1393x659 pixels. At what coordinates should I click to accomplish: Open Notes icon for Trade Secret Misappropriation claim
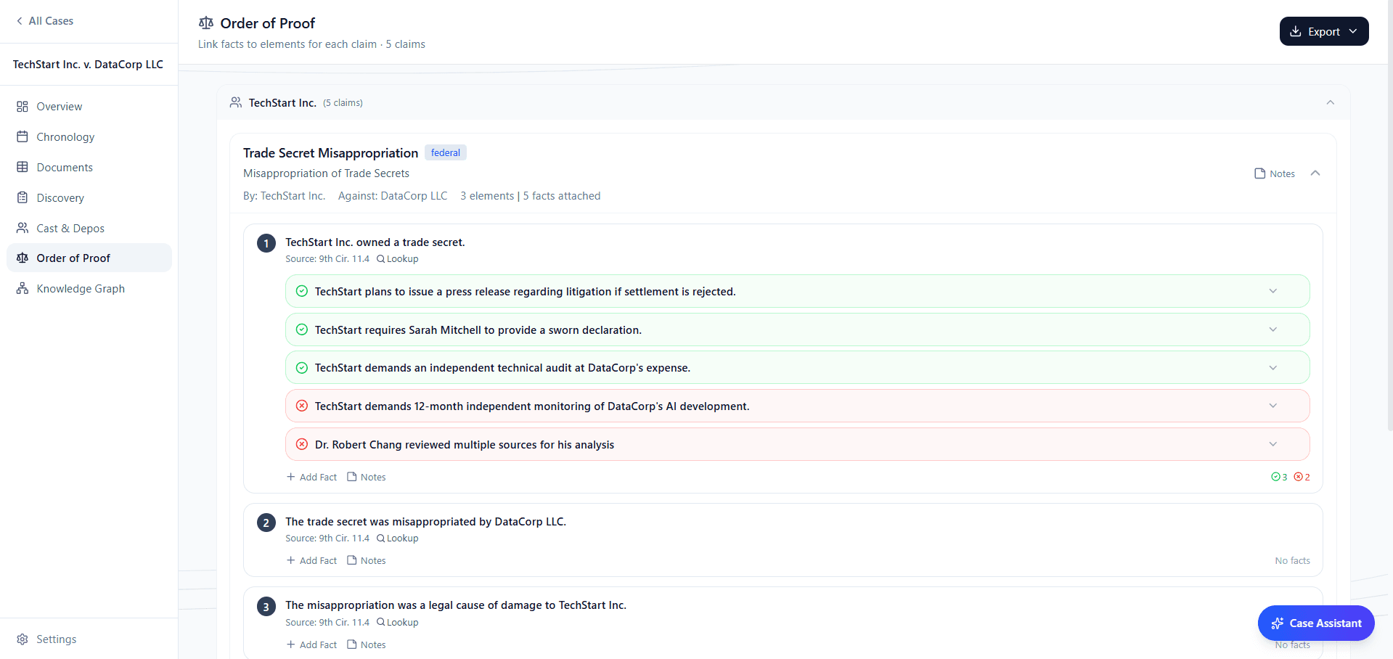(1260, 173)
